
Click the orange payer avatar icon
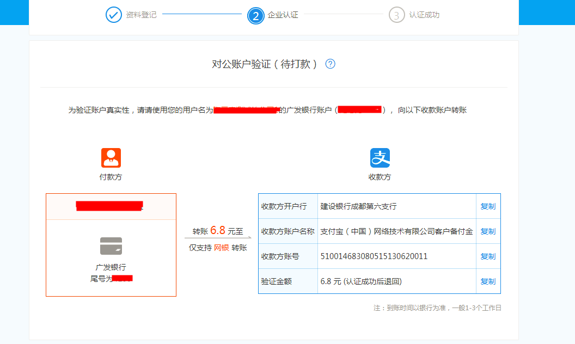click(x=111, y=158)
